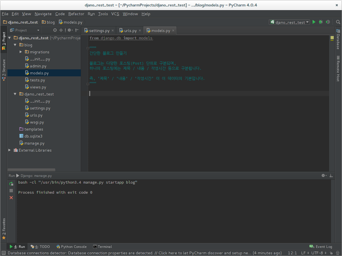Change file encoding UTF-8 dropdown
Image resolution: width=342 pixels, height=256 pixels.
[x=319, y=253]
